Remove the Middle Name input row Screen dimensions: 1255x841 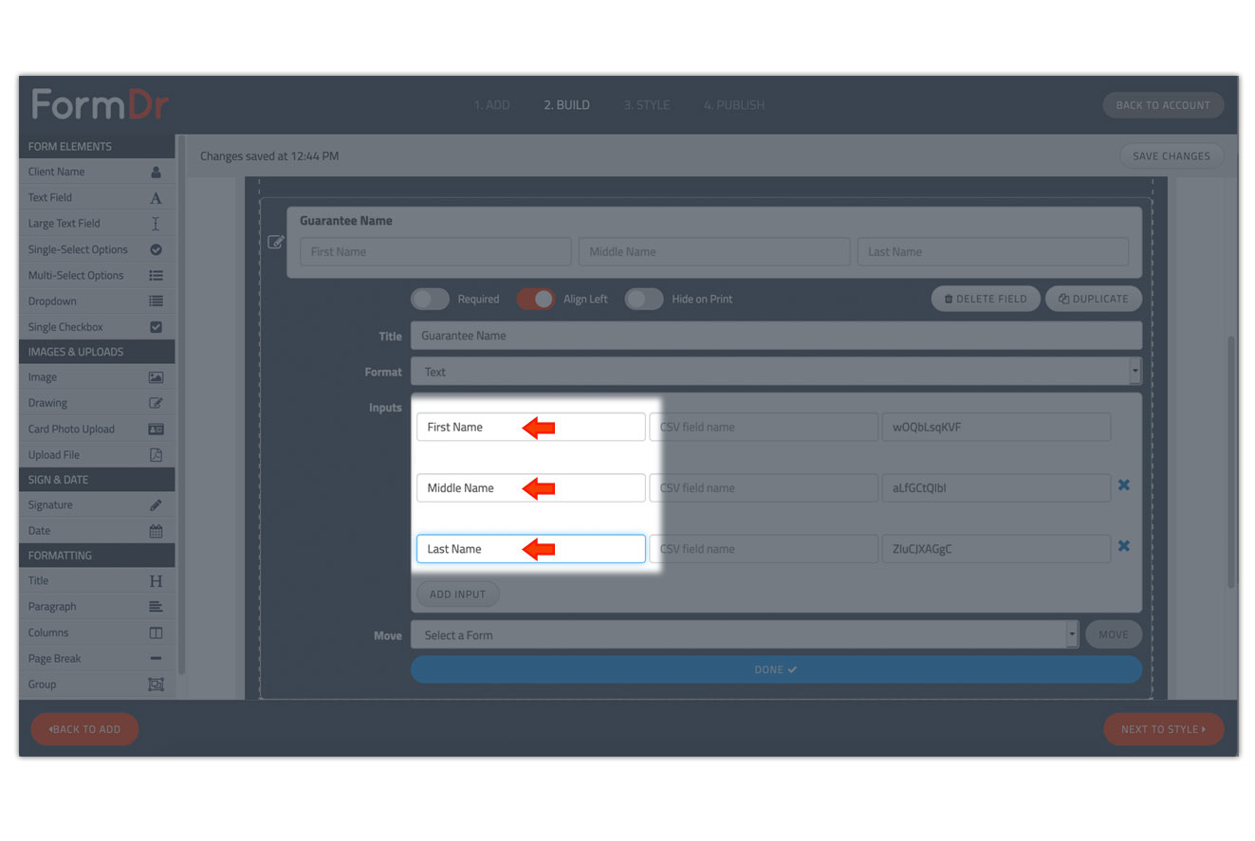tap(1124, 484)
